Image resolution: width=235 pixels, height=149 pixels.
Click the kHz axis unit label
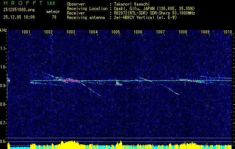click(3, 30)
